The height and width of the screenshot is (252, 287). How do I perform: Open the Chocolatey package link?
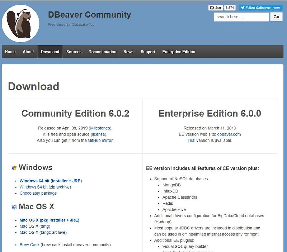click(x=38, y=193)
